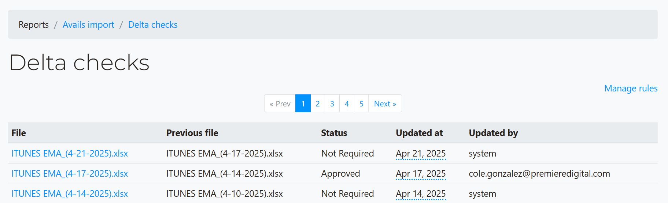Viewport: 668px width, 203px height.
Task: Open the Delta checks breadcrumb link
Action: pos(153,25)
